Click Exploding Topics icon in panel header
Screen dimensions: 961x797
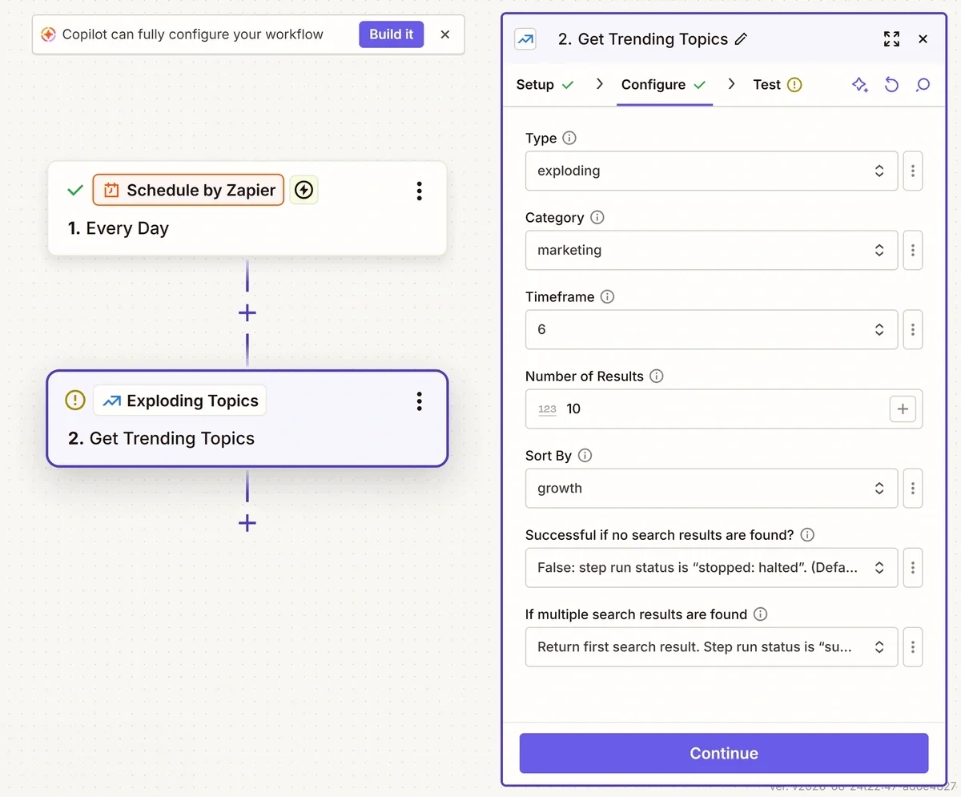[x=525, y=38]
